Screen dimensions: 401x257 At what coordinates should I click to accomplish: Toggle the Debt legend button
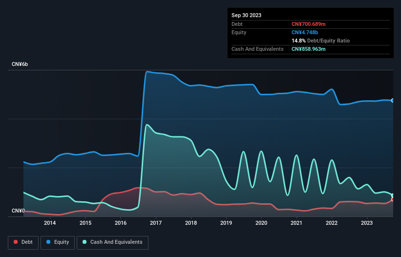pyautogui.click(x=23, y=242)
